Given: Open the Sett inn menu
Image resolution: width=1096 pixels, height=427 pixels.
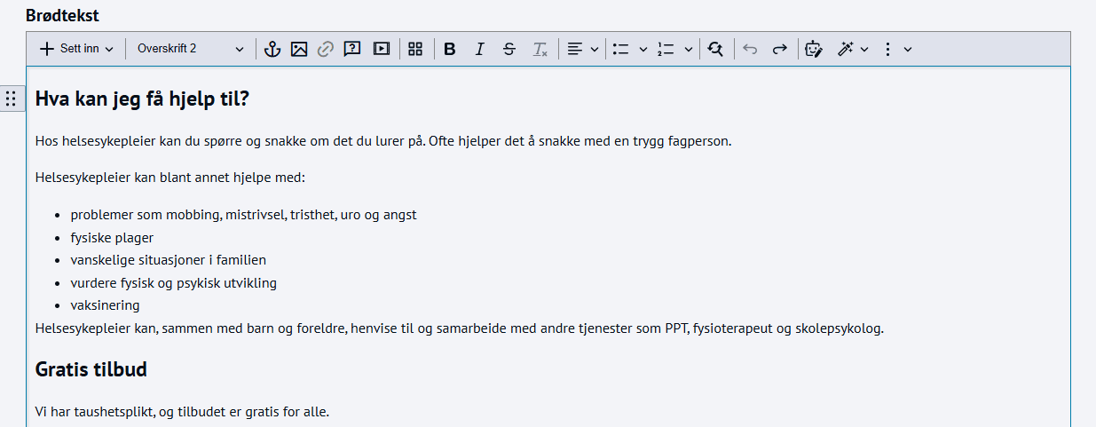Looking at the screenshot, I should click(77, 49).
